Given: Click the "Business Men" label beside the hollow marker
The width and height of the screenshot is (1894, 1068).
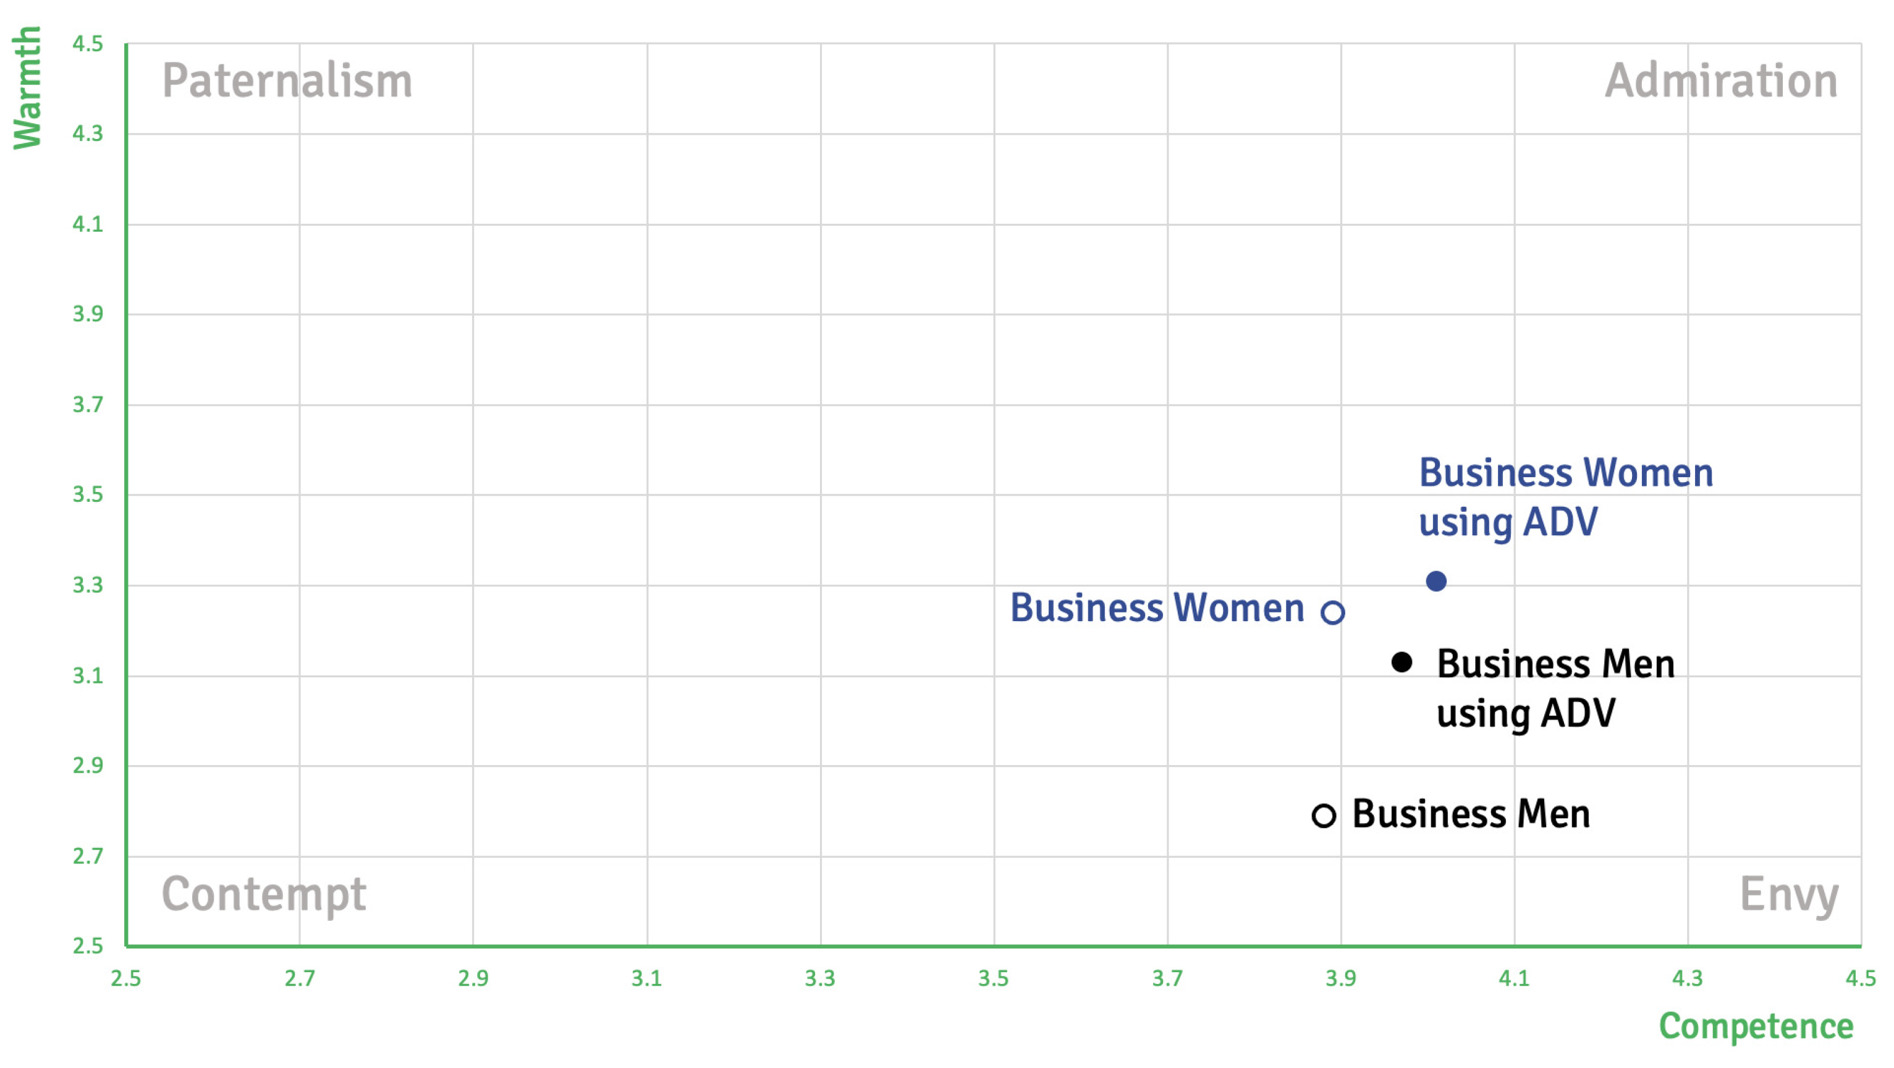Looking at the screenshot, I should [x=1471, y=814].
